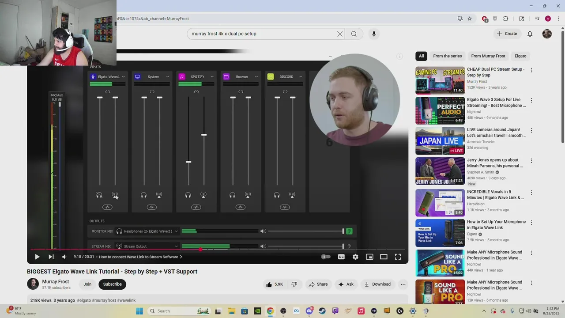The height and width of the screenshot is (318, 565).
Task: Open 'LIVE cameras around Japan' thumbnail
Action: tap(440, 141)
